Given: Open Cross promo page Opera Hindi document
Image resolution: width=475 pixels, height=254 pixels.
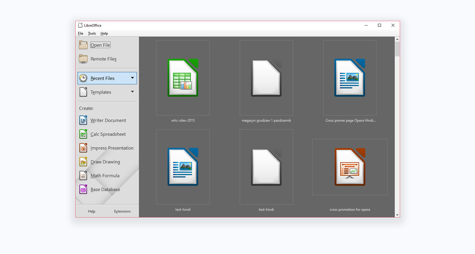Looking at the screenshot, I should (350, 78).
